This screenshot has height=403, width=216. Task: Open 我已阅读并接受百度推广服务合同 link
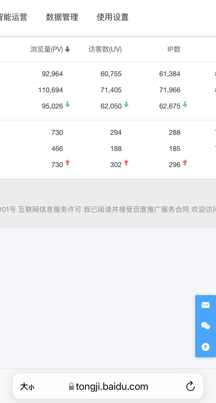(136, 210)
